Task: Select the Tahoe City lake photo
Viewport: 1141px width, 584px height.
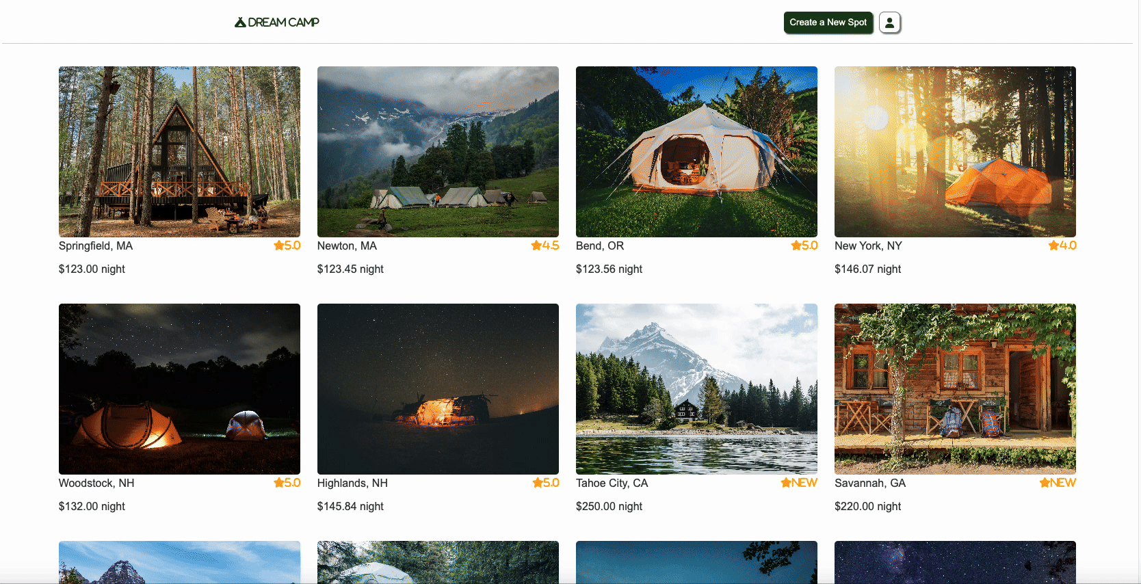Action: (696, 389)
